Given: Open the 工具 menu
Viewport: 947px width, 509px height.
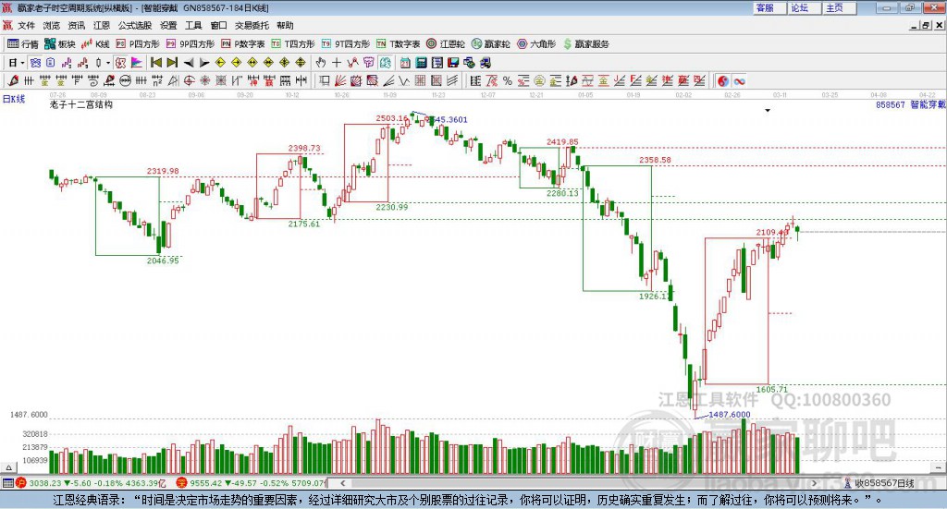Looking at the screenshot, I should (193, 25).
